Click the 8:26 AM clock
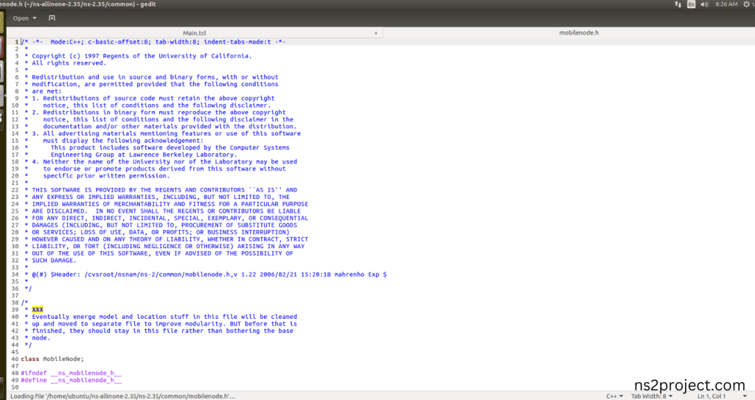 (726, 4)
